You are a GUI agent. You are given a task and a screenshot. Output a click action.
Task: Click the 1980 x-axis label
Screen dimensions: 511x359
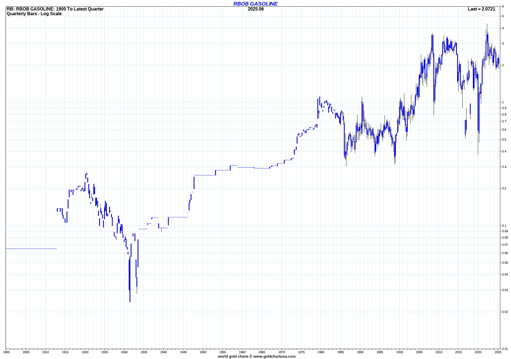[x=321, y=352]
